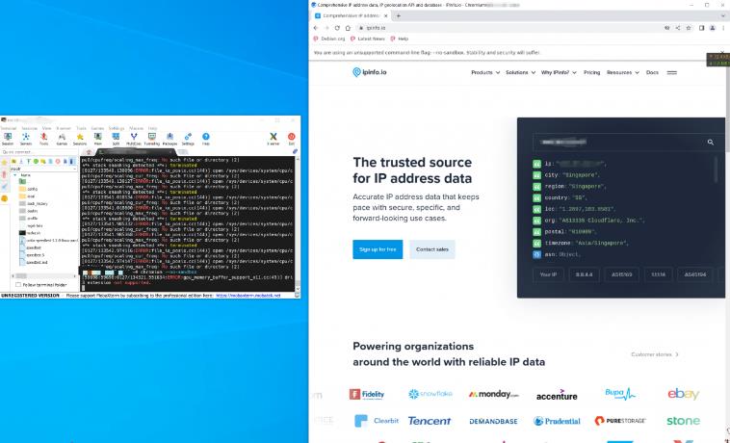Click the browser reload icon
The width and height of the screenshot is (730, 443).
point(337,28)
